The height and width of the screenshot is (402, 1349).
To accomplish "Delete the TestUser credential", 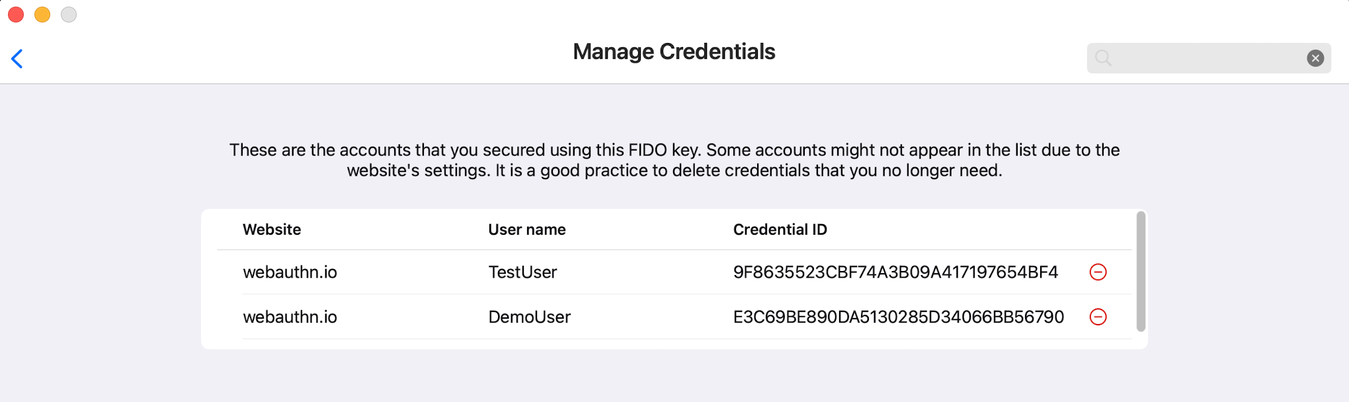I will tap(1098, 272).
